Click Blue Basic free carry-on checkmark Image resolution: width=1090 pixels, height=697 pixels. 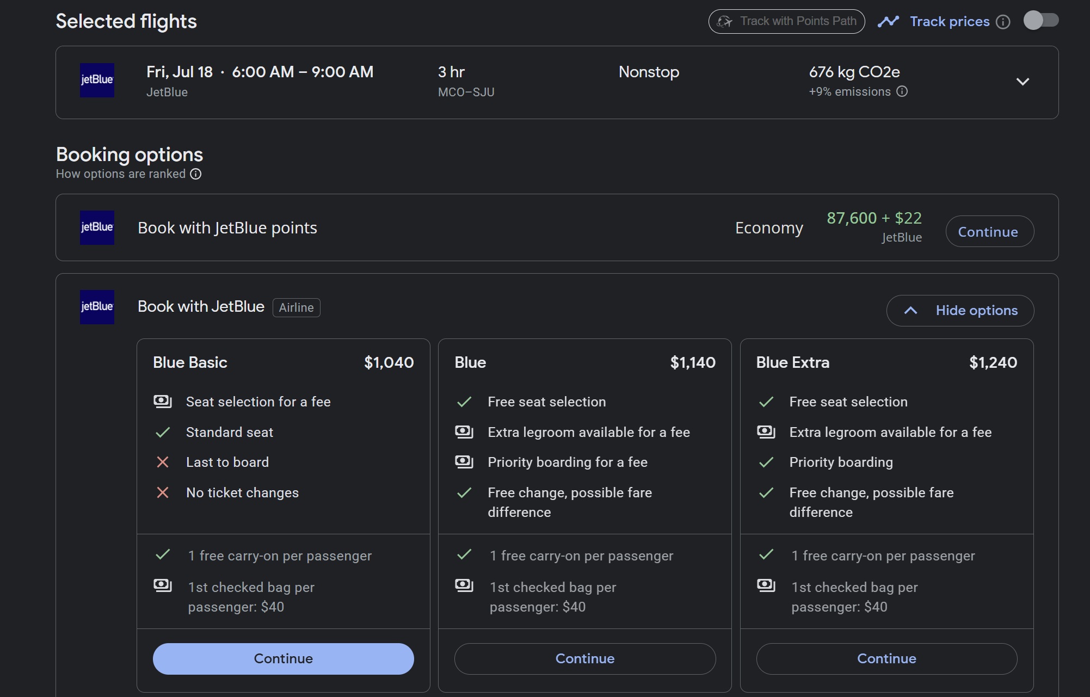[x=163, y=555]
